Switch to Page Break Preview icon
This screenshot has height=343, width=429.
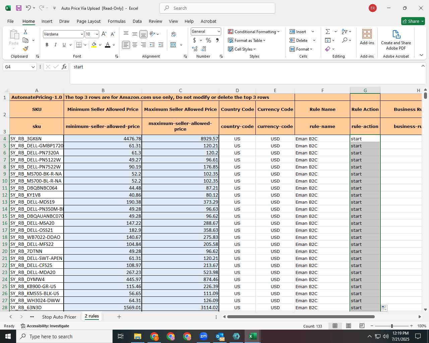pyautogui.click(x=362, y=326)
